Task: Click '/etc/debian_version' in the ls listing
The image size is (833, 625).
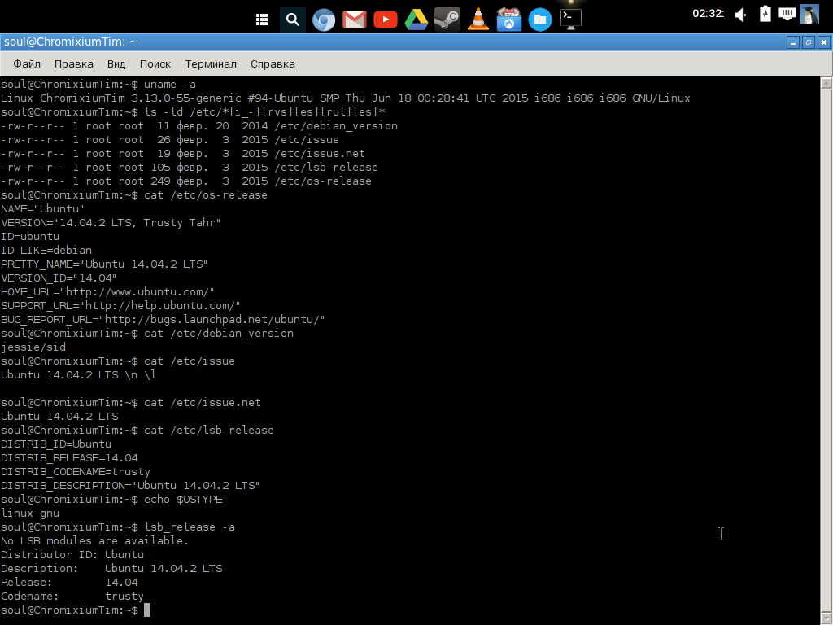Action: [x=336, y=126]
